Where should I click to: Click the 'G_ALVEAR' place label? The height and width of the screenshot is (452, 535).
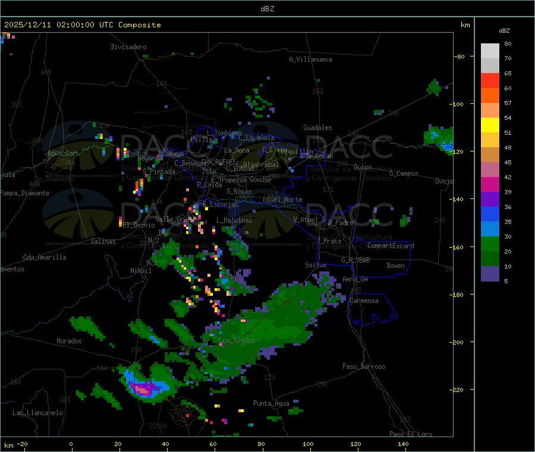coord(356,260)
